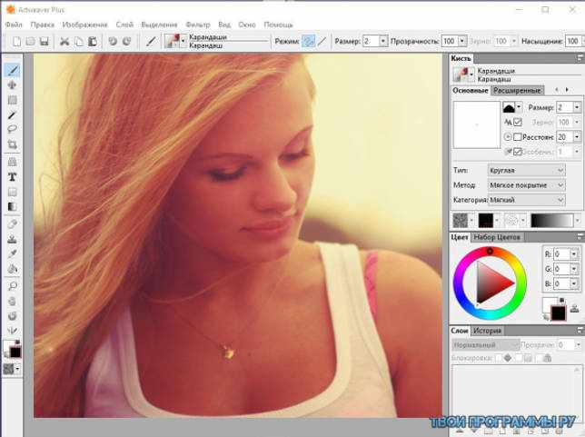585x437 pixels.
Task: Toggle the Особенн checkbox
Action: click(x=518, y=152)
